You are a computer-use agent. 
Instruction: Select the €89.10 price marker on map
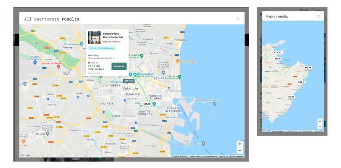click(147, 104)
